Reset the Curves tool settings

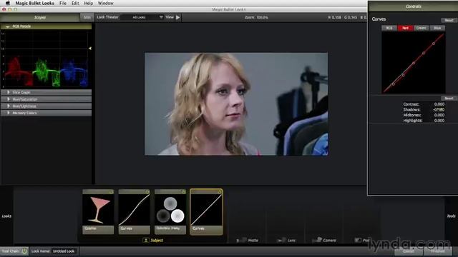(x=449, y=20)
